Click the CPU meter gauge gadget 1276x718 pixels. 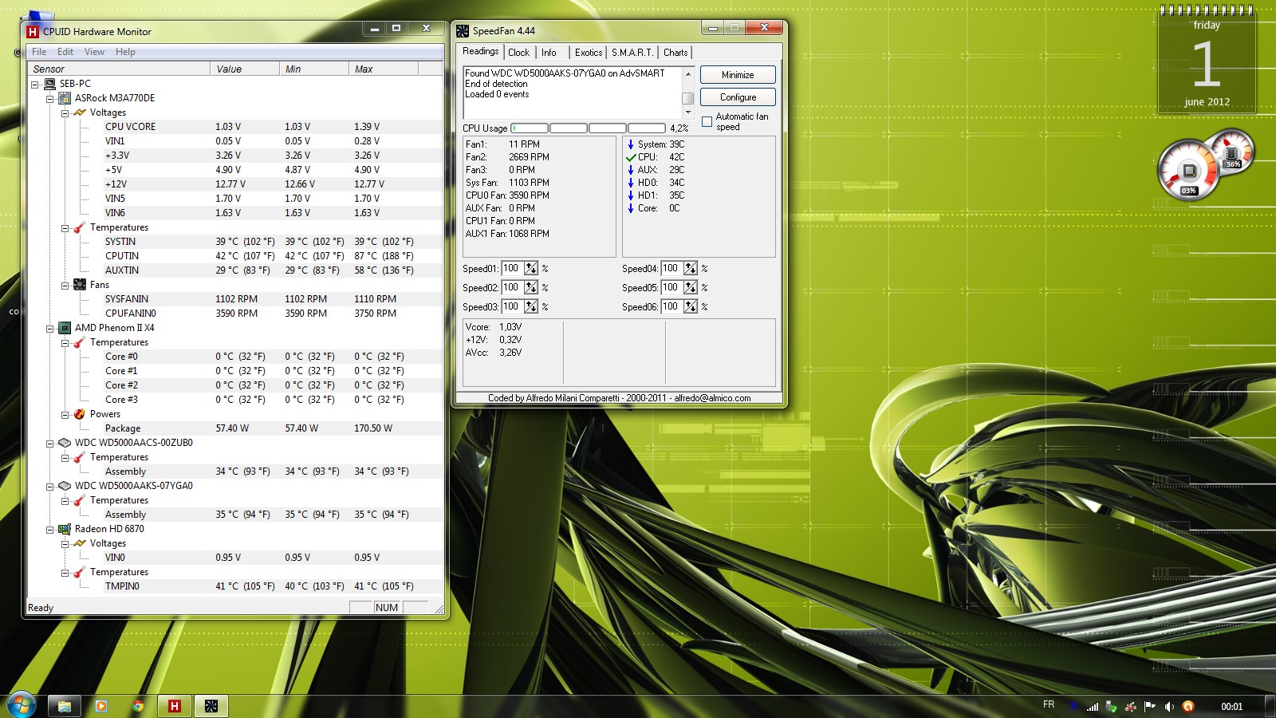click(x=1189, y=170)
